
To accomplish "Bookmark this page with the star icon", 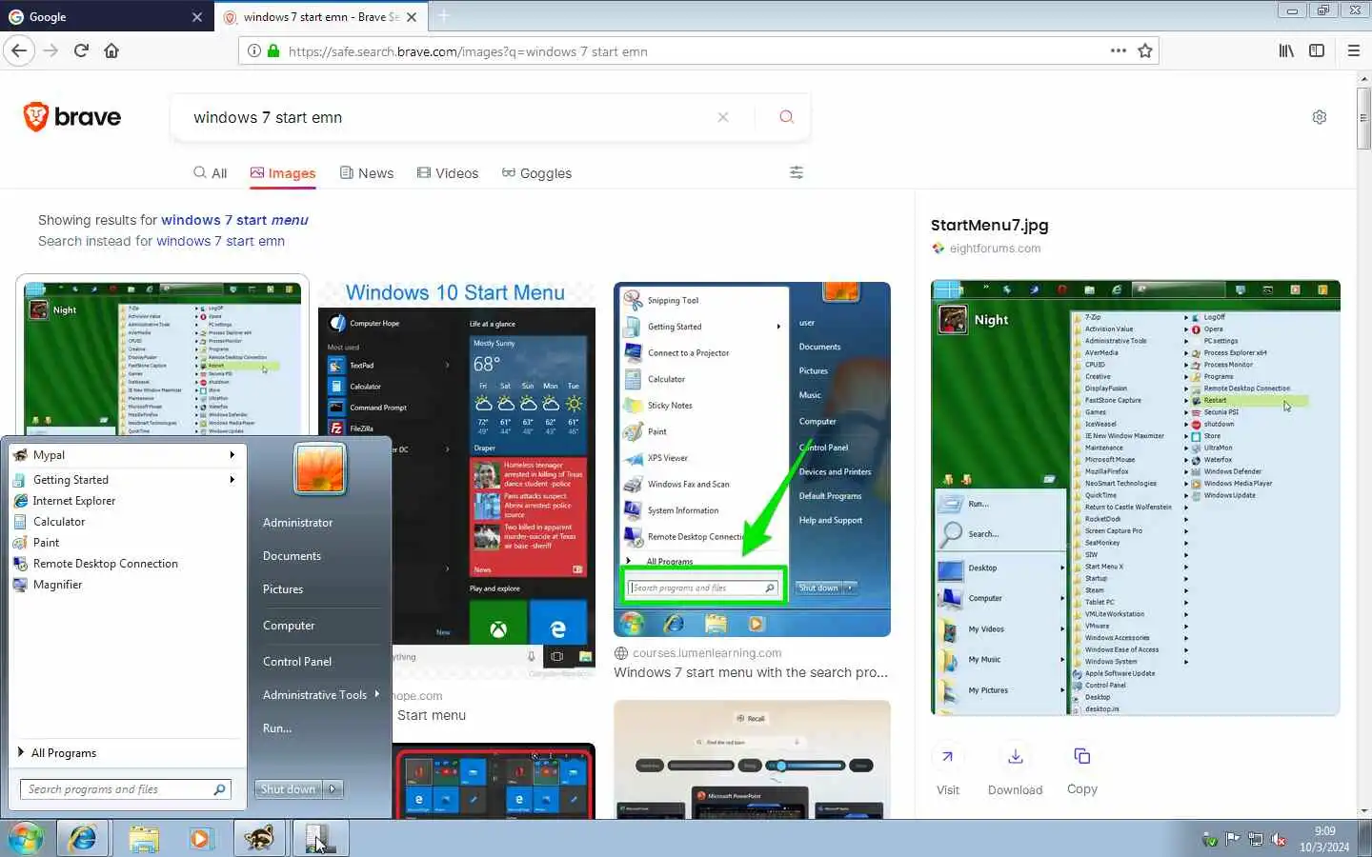I will pos(1145,50).
